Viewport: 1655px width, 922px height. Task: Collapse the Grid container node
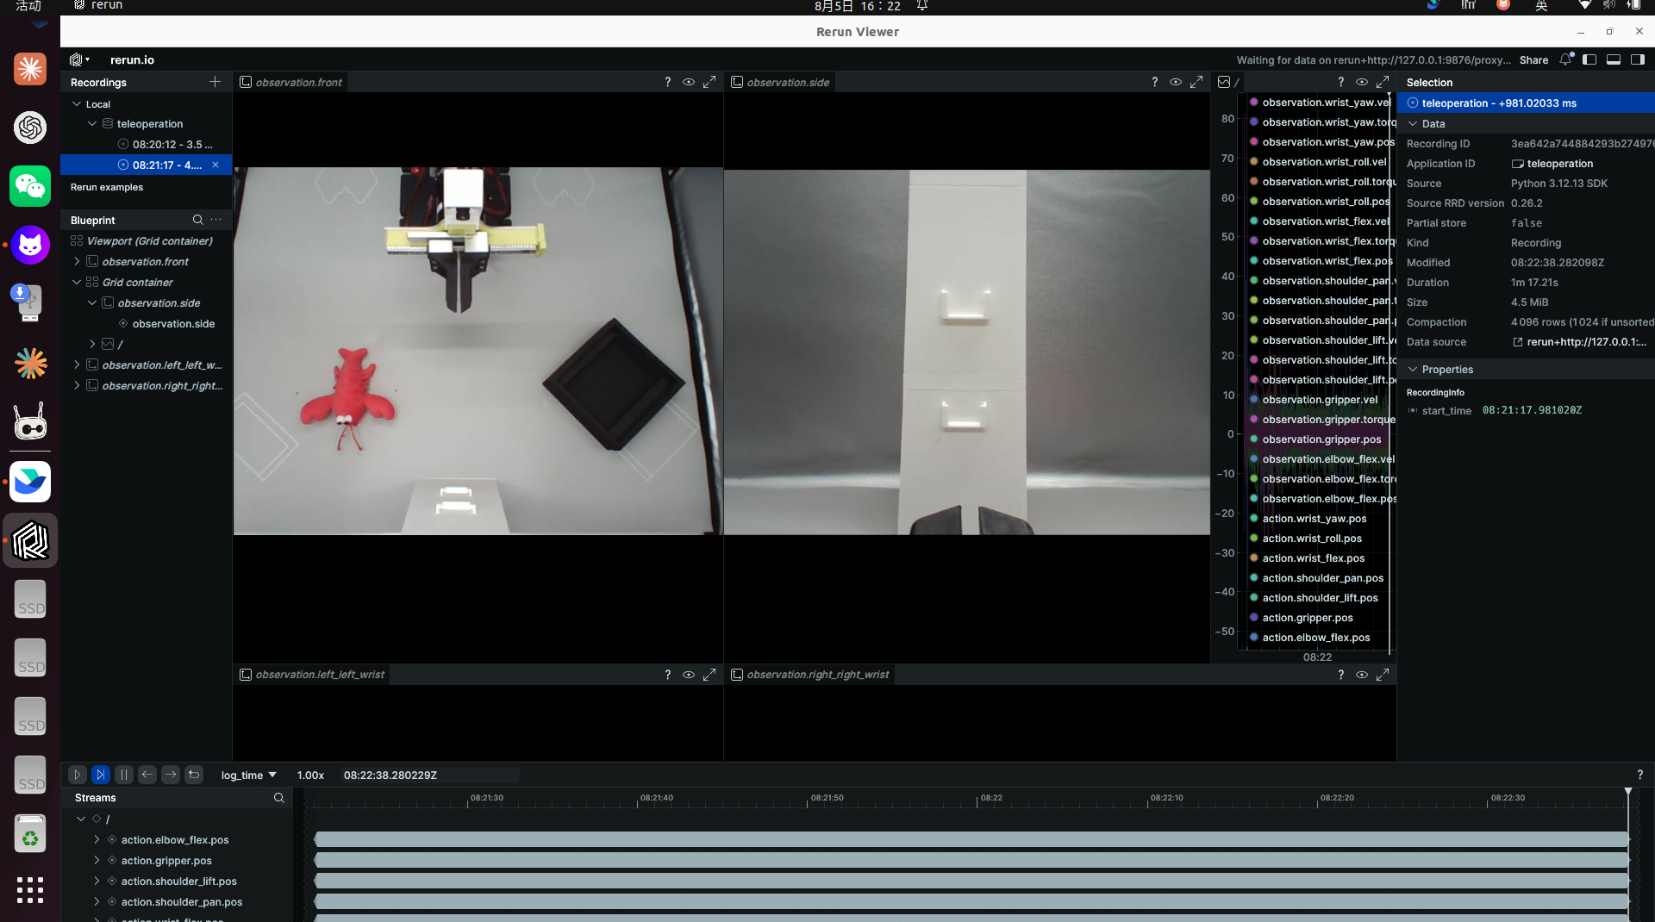pyautogui.click(x=77, y=282)
